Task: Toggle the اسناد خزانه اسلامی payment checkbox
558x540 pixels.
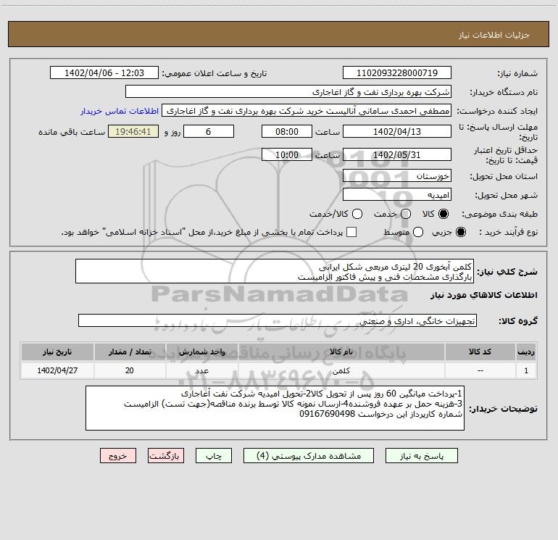Action: (351, 232)
